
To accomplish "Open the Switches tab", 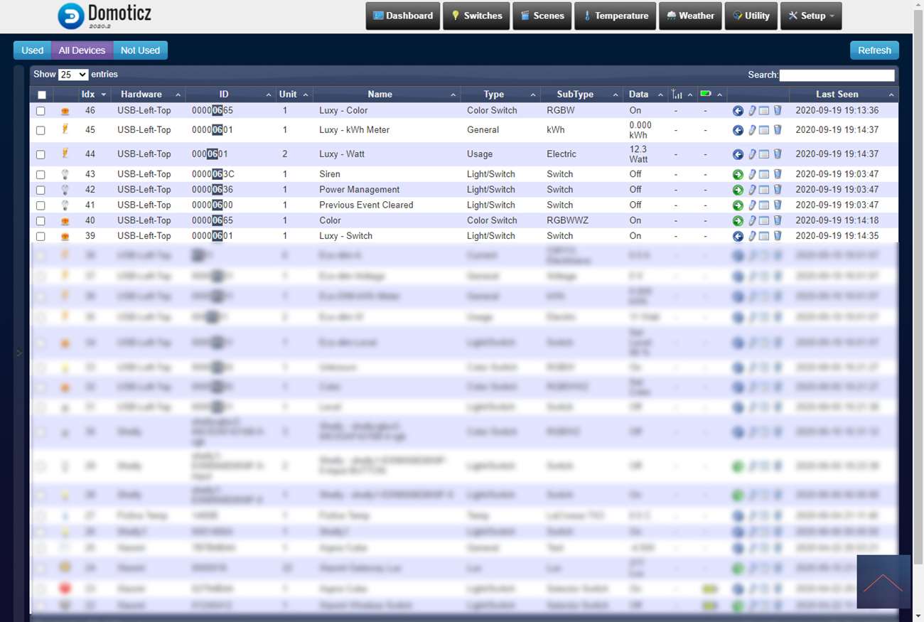I will (476, 16).
